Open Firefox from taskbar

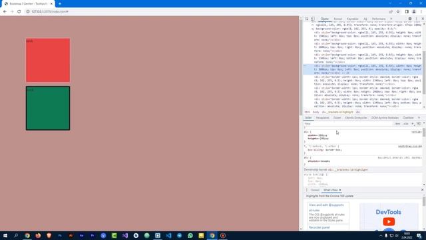click(38, 235)
